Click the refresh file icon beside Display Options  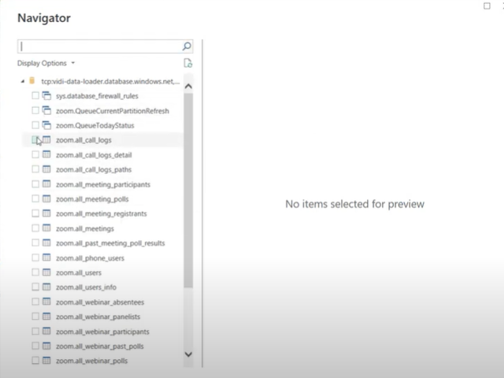pyautogui.click(x=187, y=63)
